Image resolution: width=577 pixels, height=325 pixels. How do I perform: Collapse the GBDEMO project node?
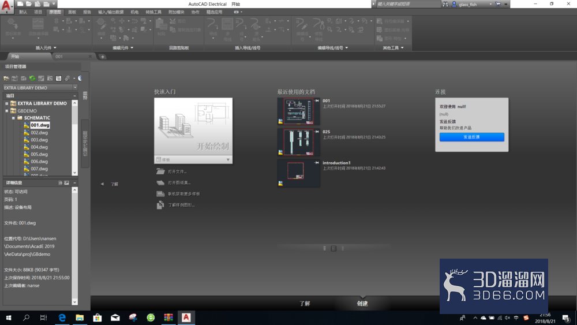coord(6,111)
